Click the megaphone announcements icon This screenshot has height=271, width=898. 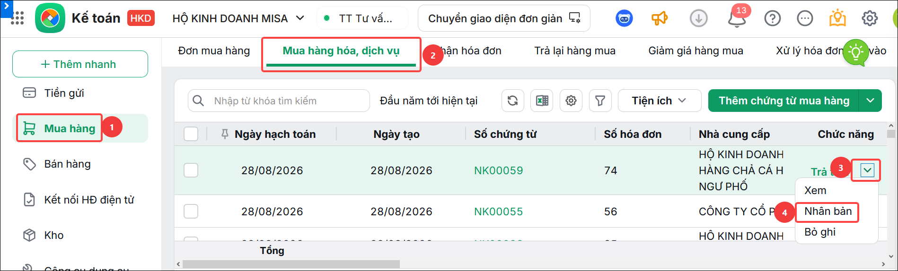click(x=660, y=18)
